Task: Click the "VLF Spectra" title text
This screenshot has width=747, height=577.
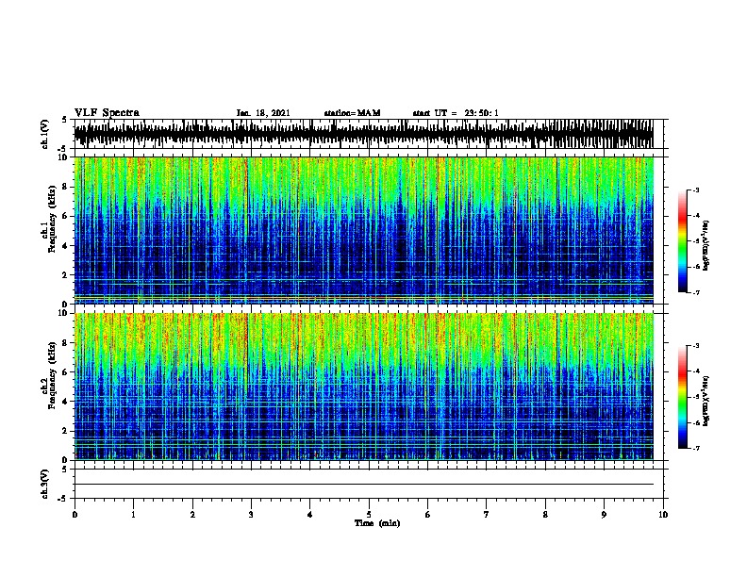Action: point(107,113)
